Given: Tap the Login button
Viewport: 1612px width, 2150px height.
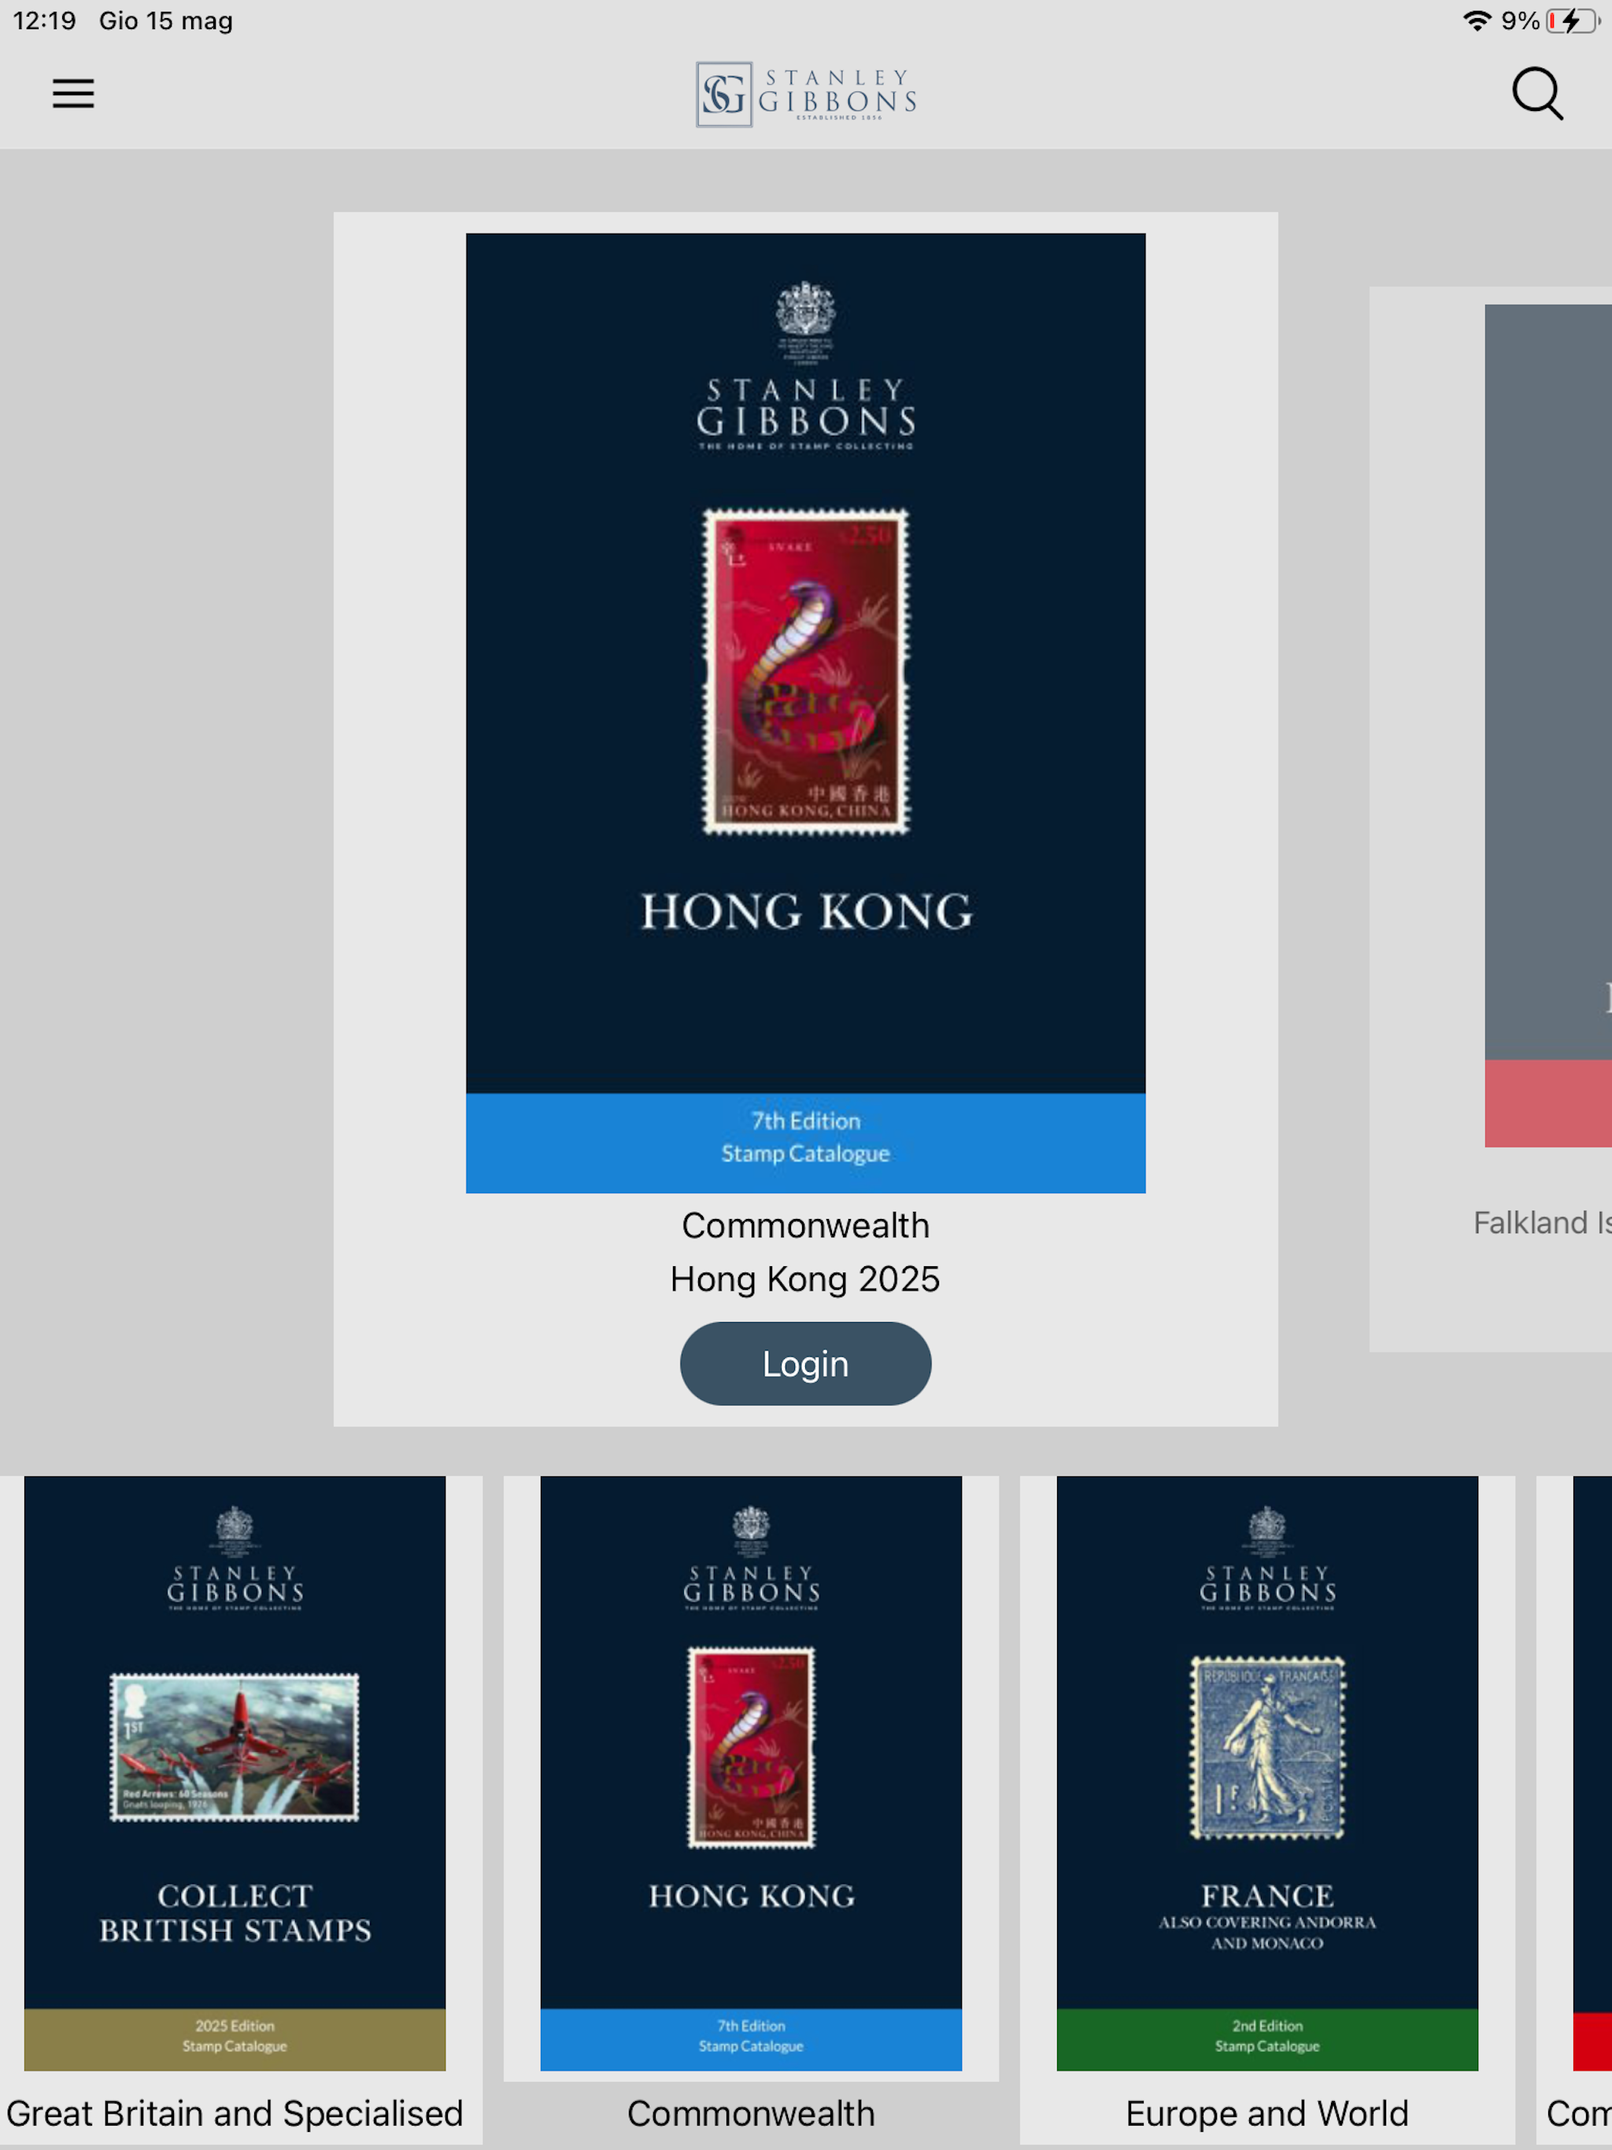Looking at the screenshot, I should [805, 1363].
